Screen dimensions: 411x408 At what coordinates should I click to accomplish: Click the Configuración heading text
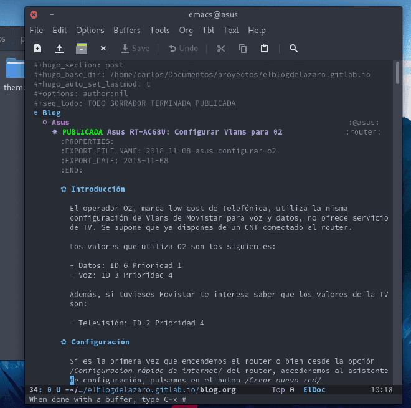(100, 342)
